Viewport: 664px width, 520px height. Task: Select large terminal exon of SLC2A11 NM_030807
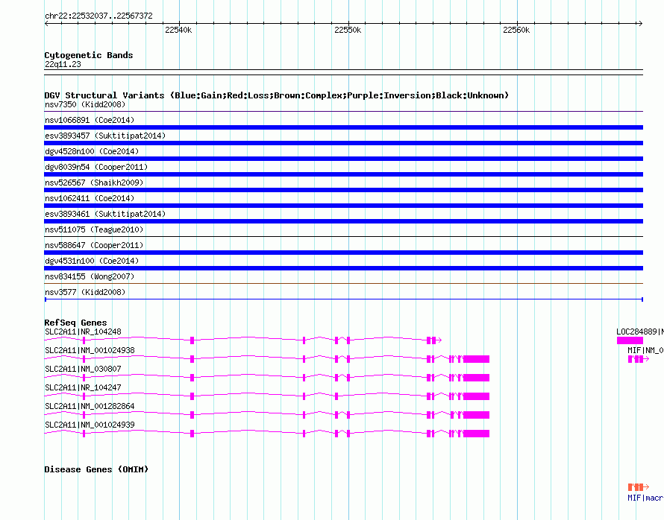477,378
